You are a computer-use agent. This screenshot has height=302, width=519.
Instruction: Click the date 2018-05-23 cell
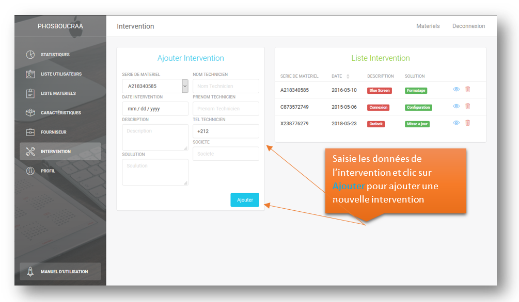(344, 124)
